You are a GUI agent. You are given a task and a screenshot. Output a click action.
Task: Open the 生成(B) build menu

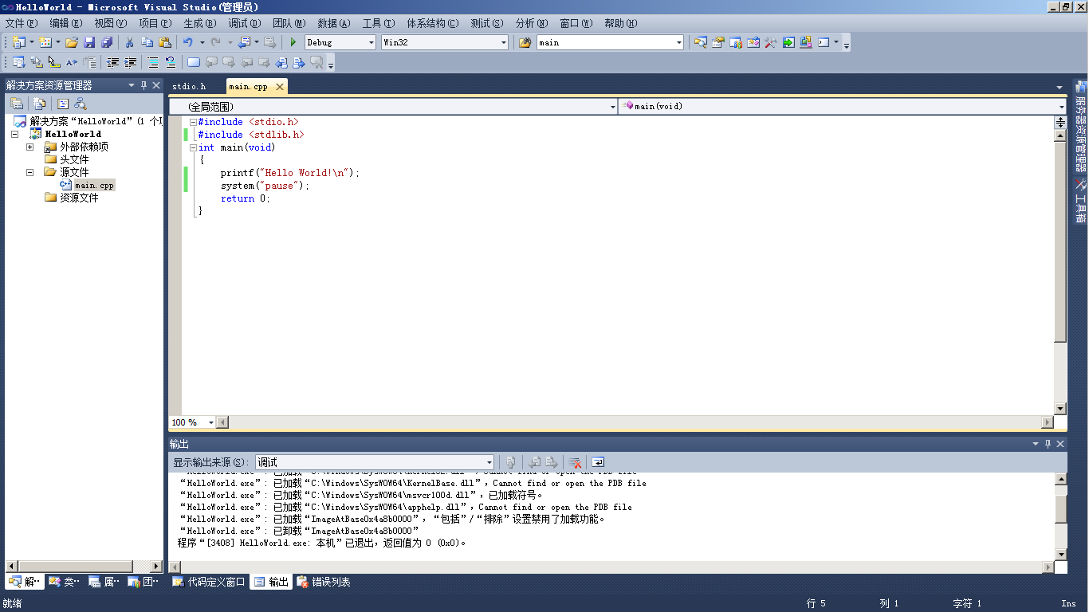coord(200,23)
